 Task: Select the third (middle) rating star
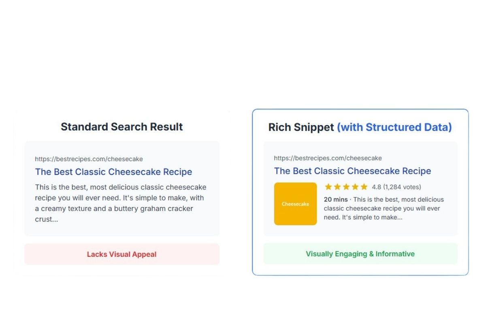pyautogui.click(x=346, y=187)
